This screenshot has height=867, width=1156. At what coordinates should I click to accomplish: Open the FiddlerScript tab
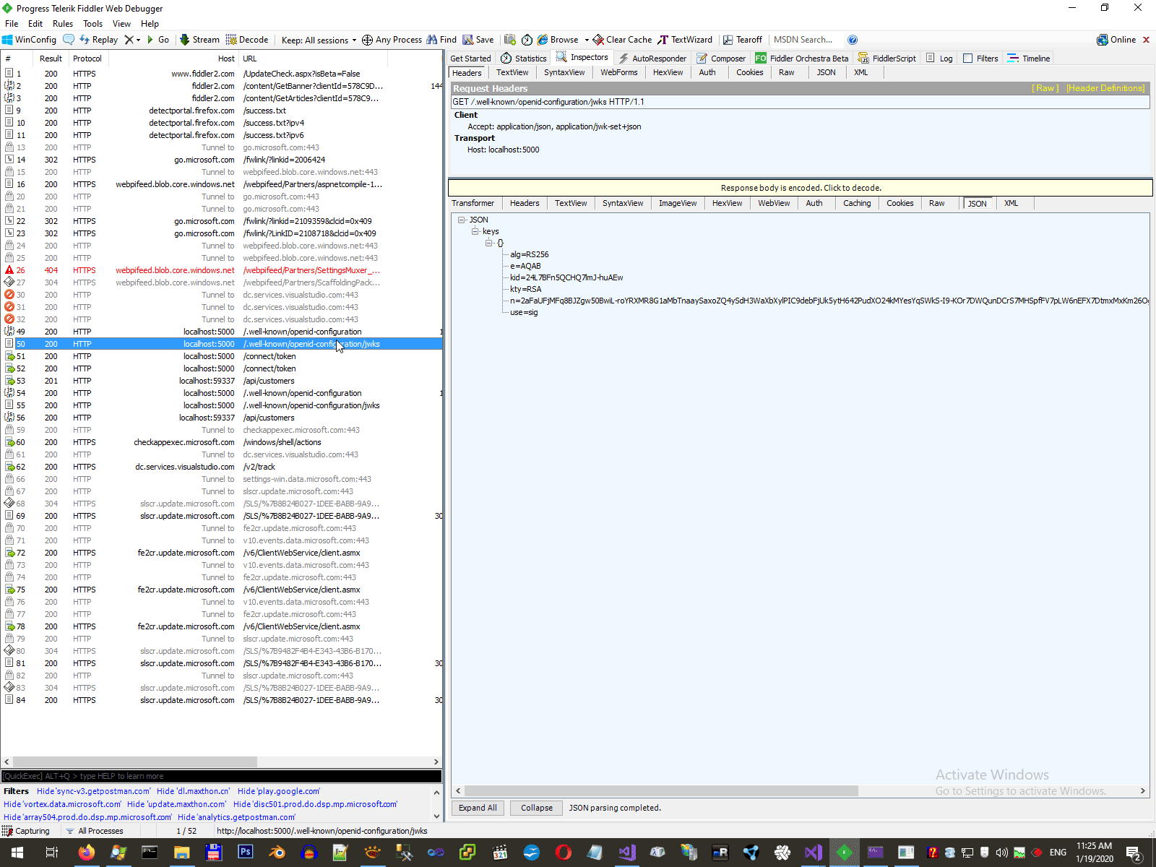point(887,59)
